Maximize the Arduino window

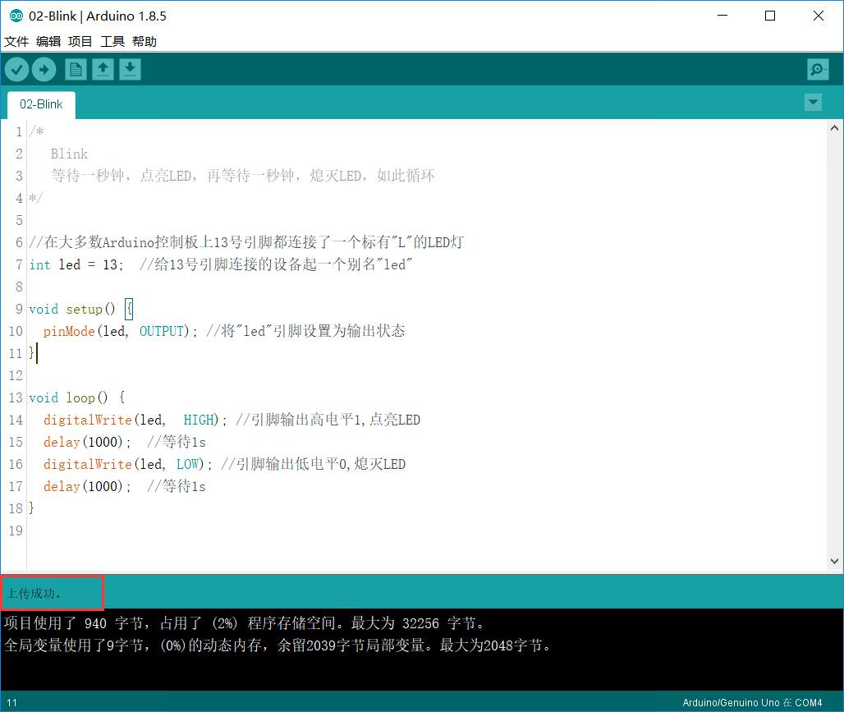point(770,16)
